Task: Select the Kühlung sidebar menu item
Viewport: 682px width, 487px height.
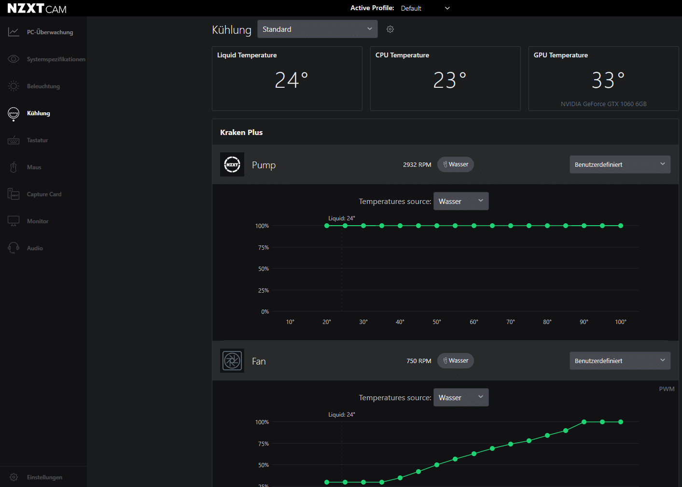Action: (x=38, y=113)
